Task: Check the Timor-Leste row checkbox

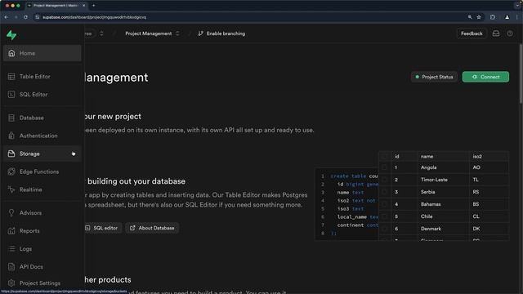Action: (x=385, y=180)
